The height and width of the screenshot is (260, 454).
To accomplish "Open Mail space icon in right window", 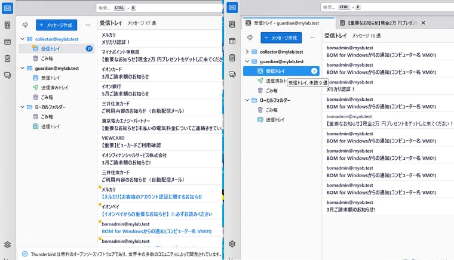I will (x=232, y=8).
